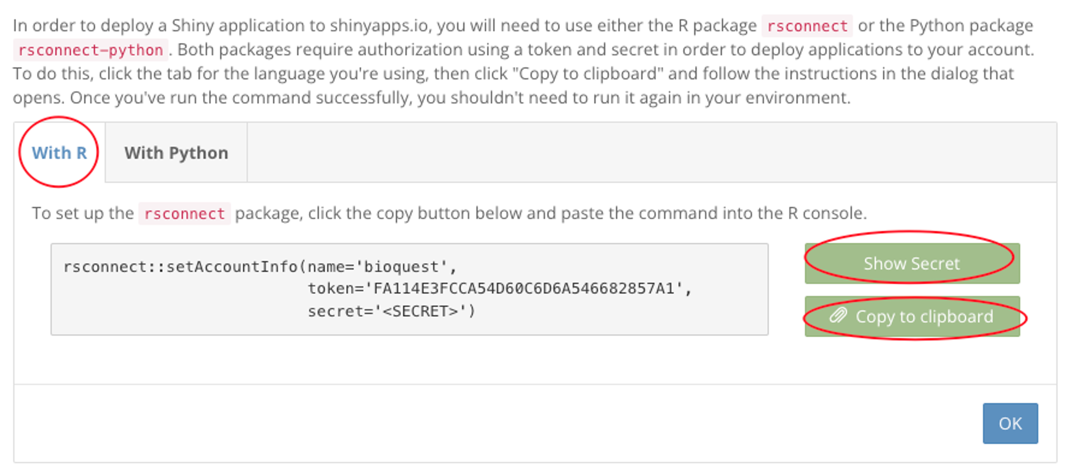Click the paperclip icon on Copy button

[x=838, y=316]
